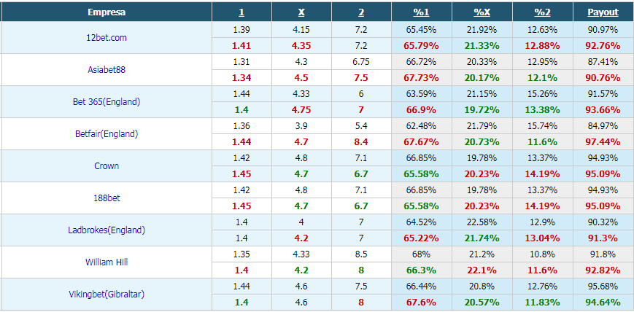Open the William Hill link
634x312 pixels.
107,262
